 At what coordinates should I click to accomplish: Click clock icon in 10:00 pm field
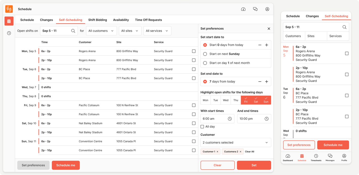[x=266, y=119]
